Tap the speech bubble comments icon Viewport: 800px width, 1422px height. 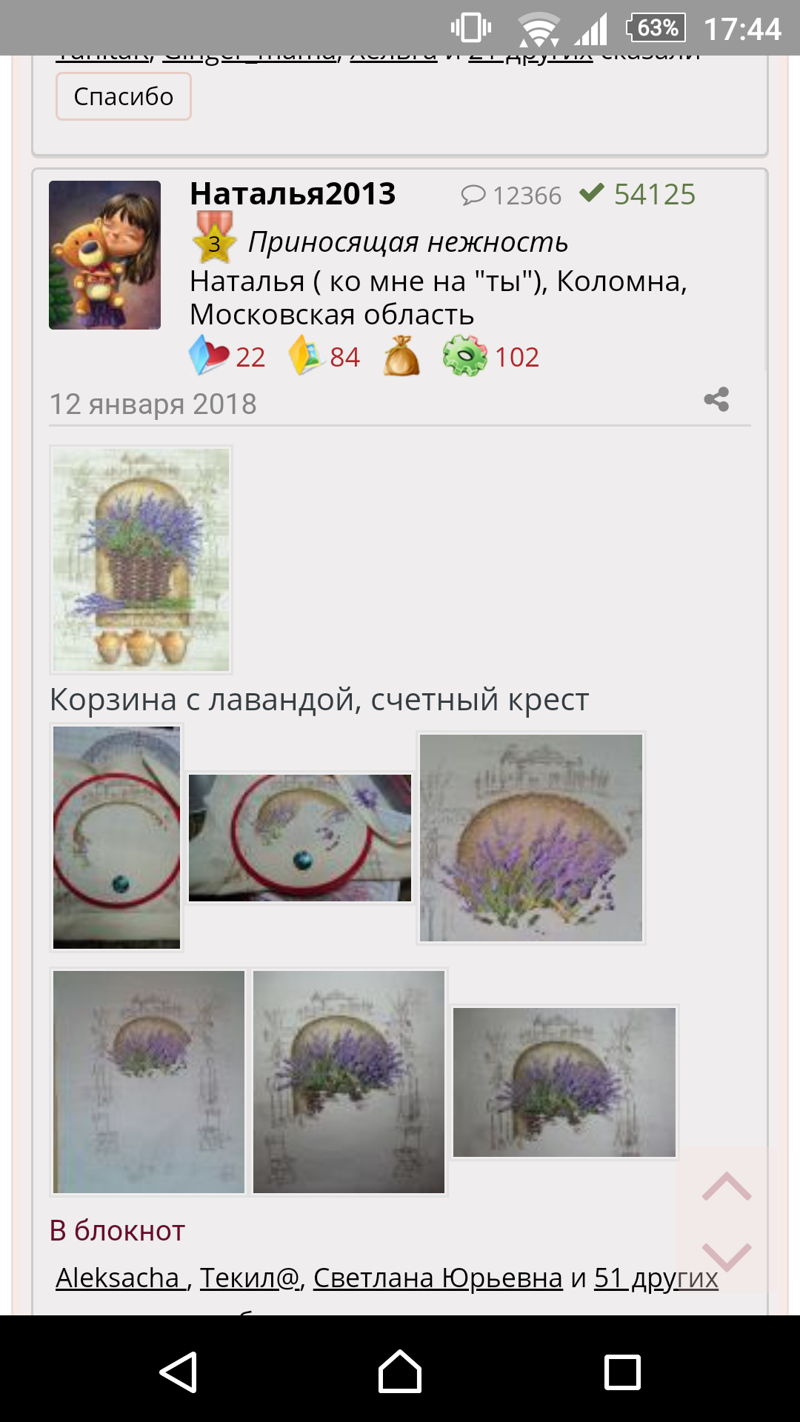pyautogui.click(x=473, y=196)
